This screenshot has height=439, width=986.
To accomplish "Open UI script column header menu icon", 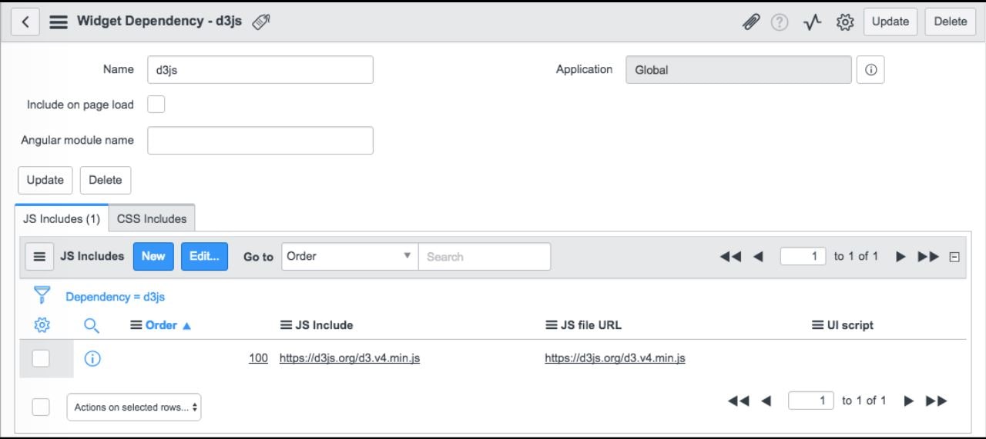I will [818, 325].
